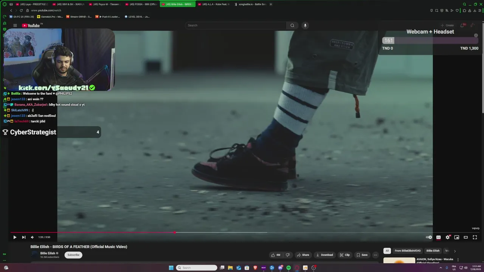Play the paused Billie Eilish video

pos(15,237)
